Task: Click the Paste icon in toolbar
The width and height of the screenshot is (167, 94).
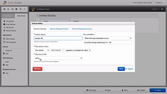Action: point(16,9)
